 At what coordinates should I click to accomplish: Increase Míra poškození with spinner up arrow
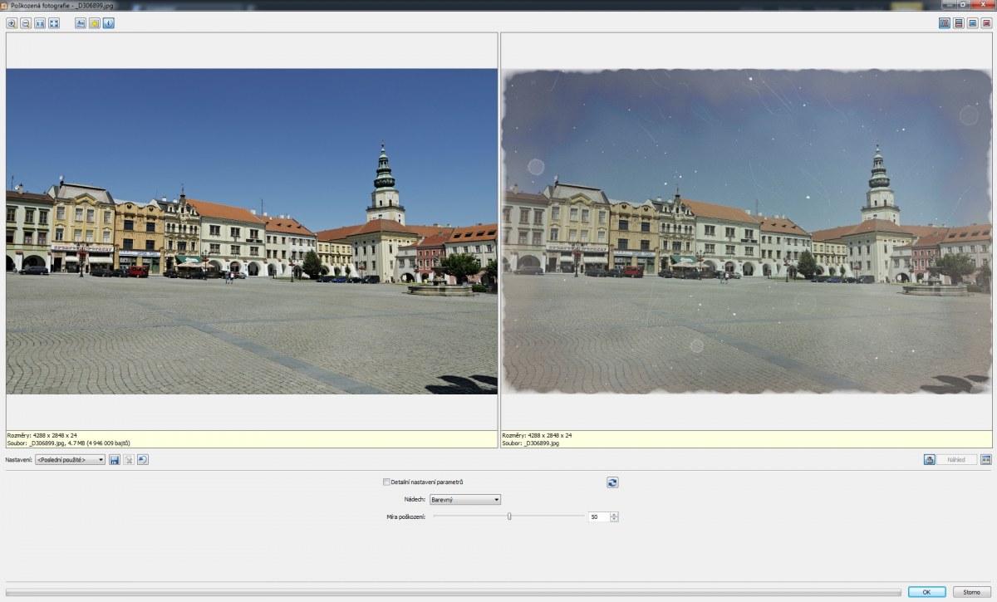(x=614, y=514)
